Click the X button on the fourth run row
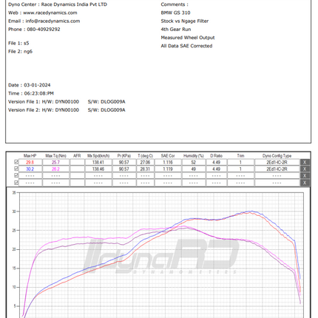Image resolution: width=318 pixels, height=318 pixels. pos(305,183)
